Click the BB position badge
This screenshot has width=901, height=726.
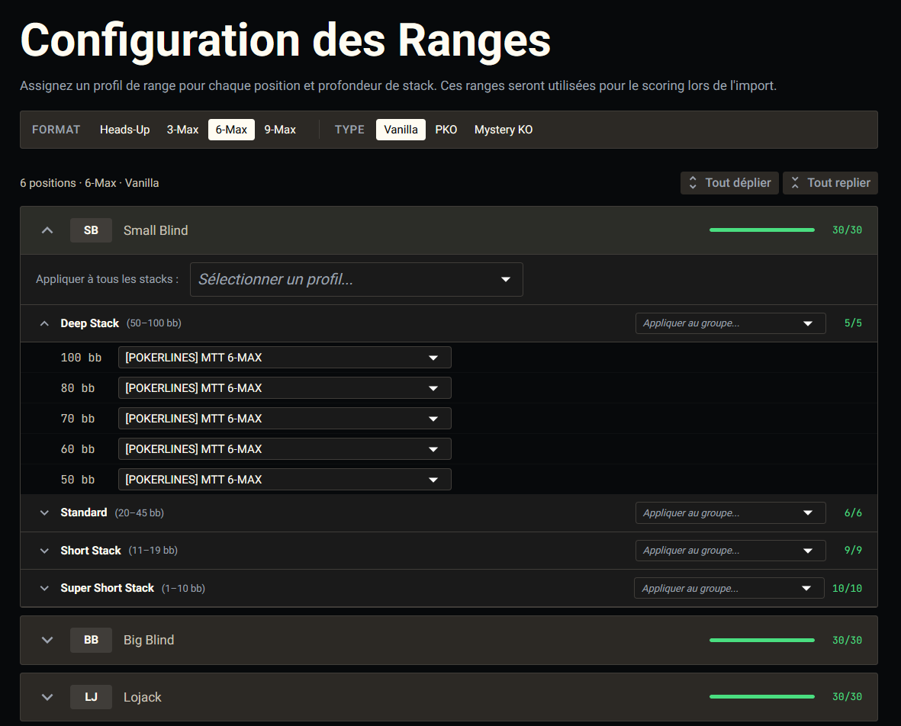click(91, 640)
